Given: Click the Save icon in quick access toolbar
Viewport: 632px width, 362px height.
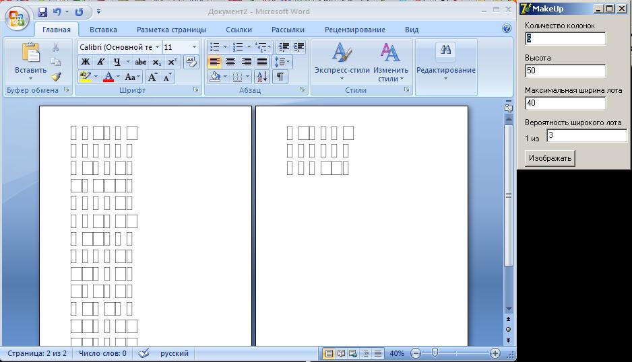Looking at the screenshot, I should (42, 12).
